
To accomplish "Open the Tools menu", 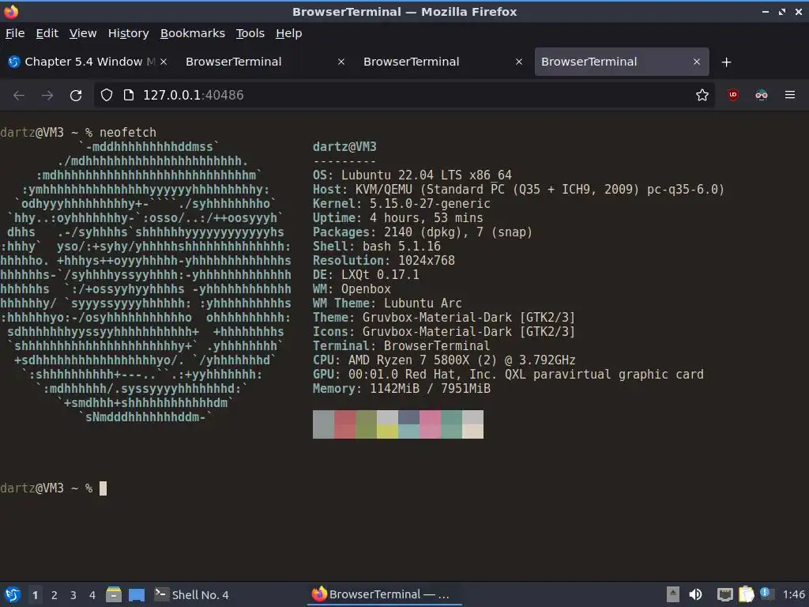I will [250, 33].
